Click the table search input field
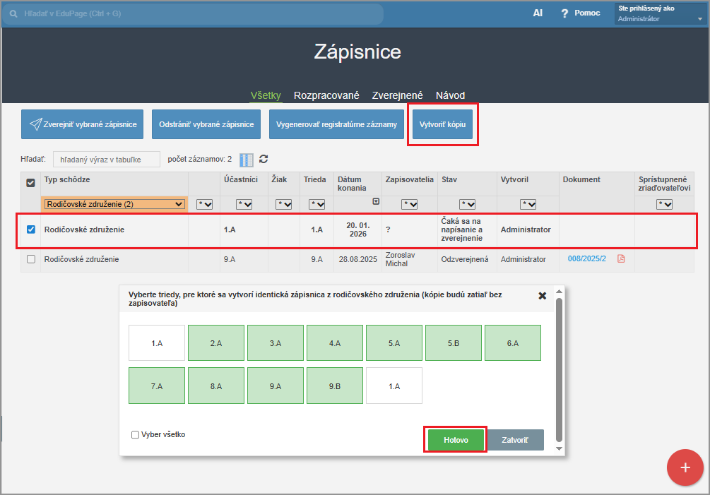Screen dimensions: 710x495 [106, 160]
